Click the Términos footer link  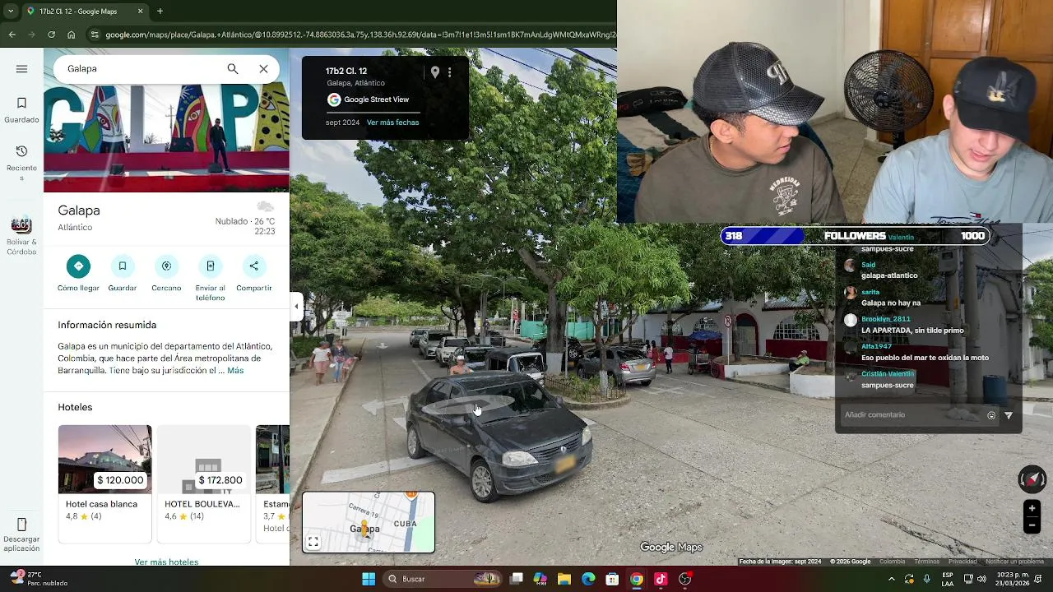(x=926, y=562)
